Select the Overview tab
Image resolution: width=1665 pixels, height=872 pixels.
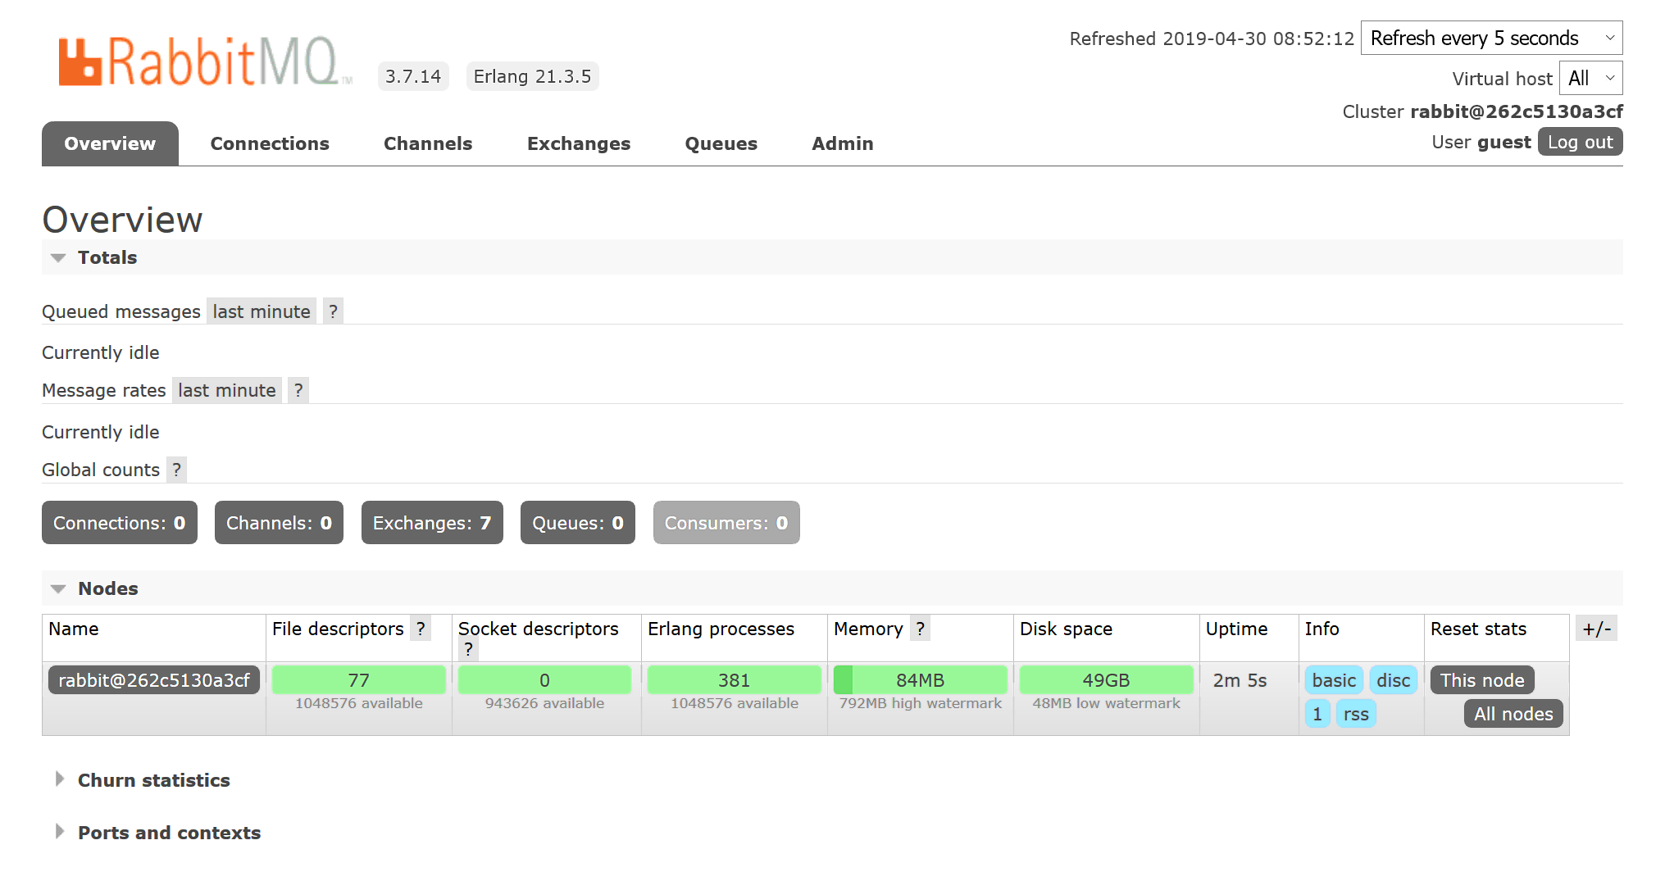point(110,143)
